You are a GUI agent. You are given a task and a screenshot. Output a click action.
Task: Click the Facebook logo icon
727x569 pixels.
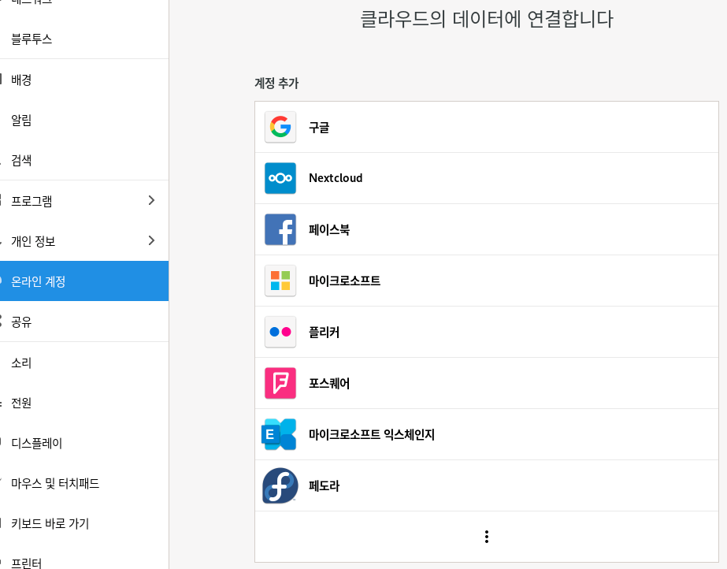pos(280,229)
